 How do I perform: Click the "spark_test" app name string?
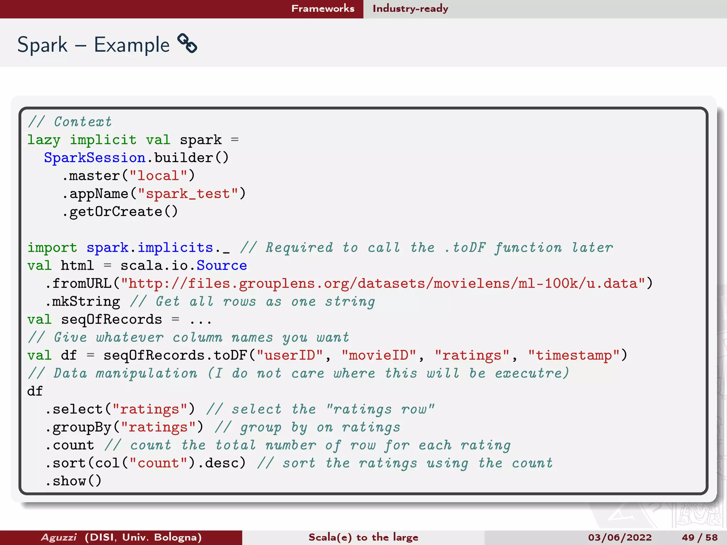pyautogui.click(x=188, y=194)
